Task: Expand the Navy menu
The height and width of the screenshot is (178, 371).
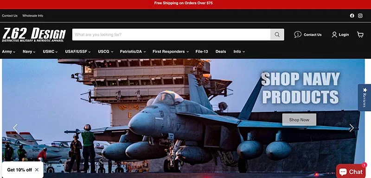Action: tap(29, 51)
